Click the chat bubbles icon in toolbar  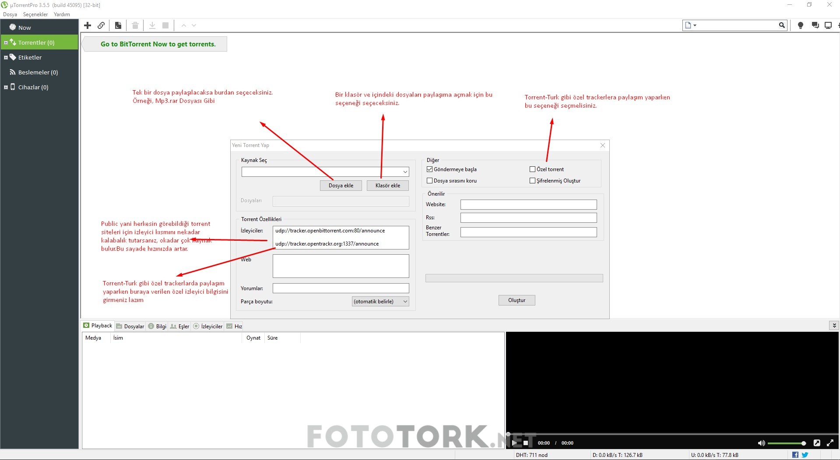tap(815, 25)
